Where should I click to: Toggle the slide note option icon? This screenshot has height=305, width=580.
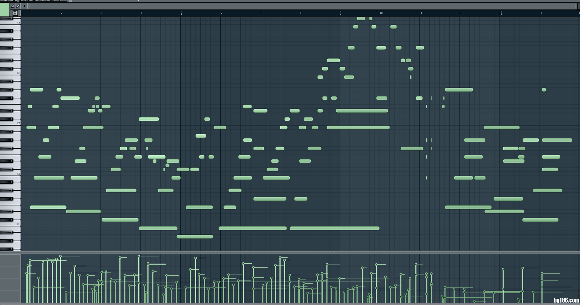[x=13, y=6]
